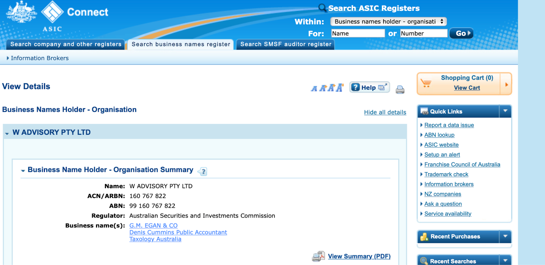Set the third font size A icon

pos(331,88)
